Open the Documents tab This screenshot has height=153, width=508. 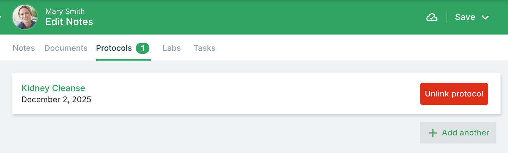pos(66,48)
